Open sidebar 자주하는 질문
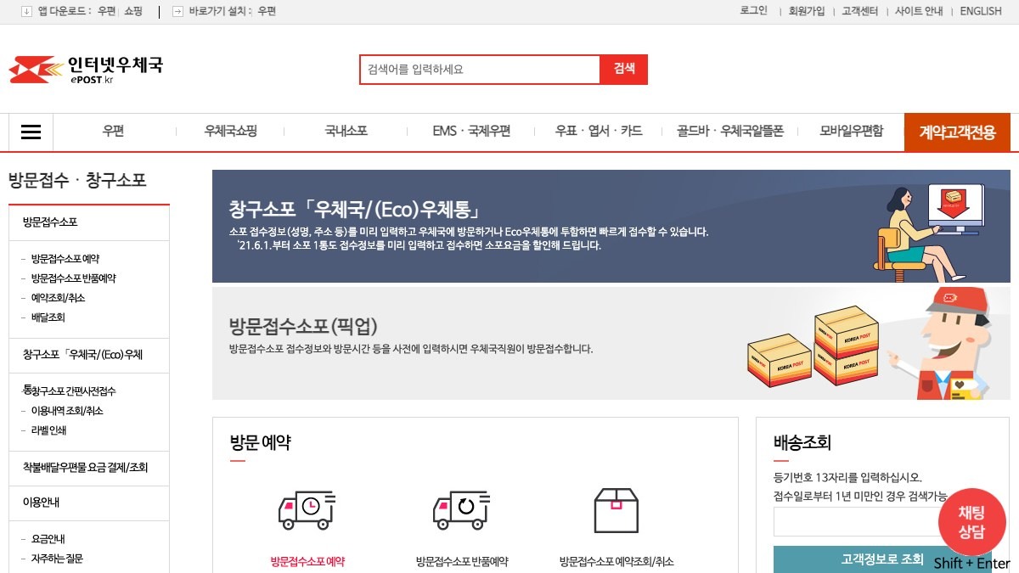This screenshot has width=1019, height=573. point(57,559)
